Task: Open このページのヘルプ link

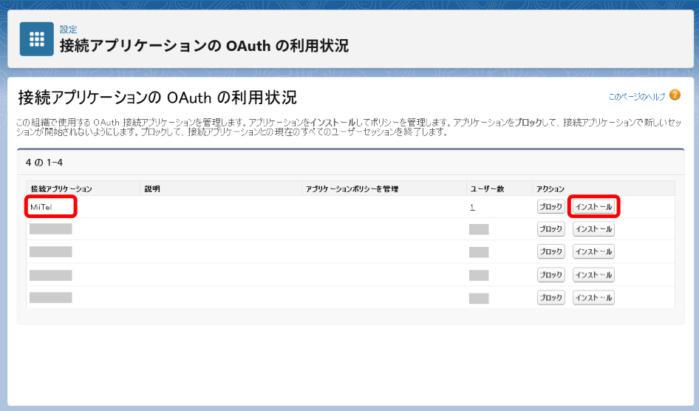Action: coord(637,97)
